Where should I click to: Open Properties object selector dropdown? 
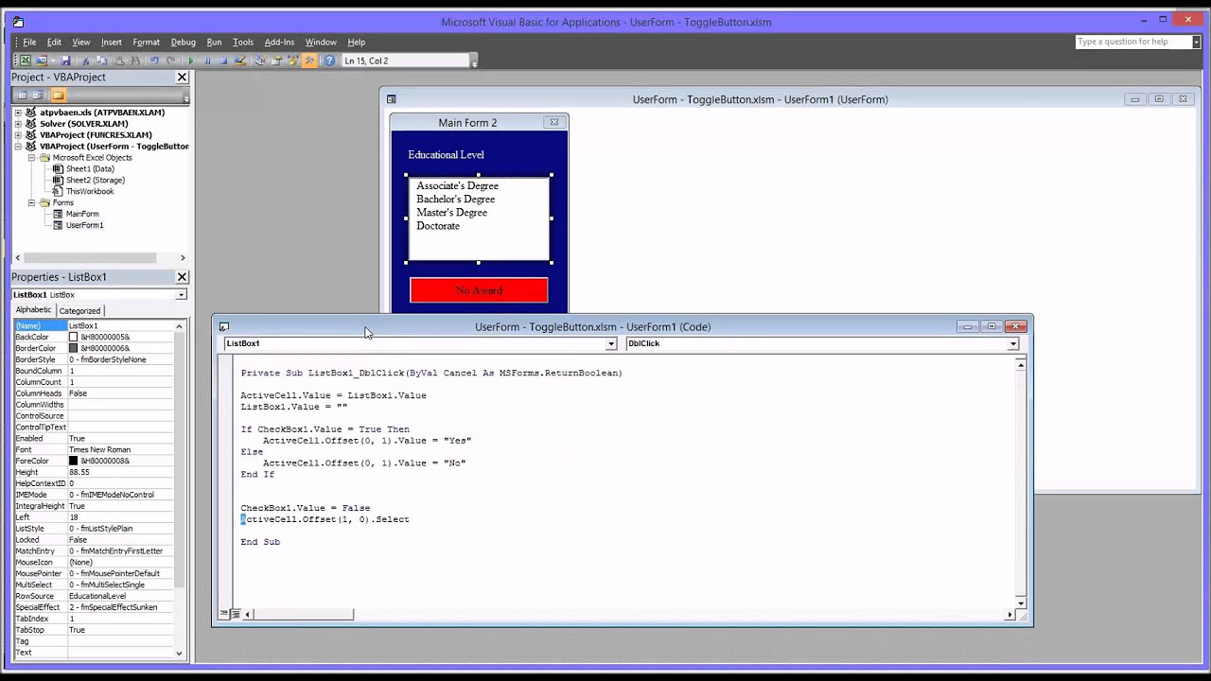(181, 295)
